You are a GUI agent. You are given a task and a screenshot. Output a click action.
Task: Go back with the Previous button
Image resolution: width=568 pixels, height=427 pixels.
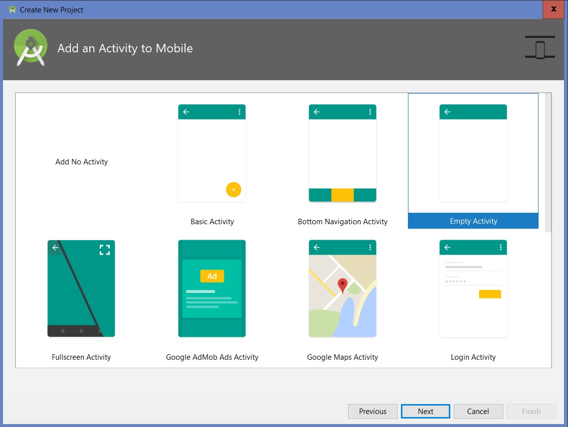(x=373, y=411)
